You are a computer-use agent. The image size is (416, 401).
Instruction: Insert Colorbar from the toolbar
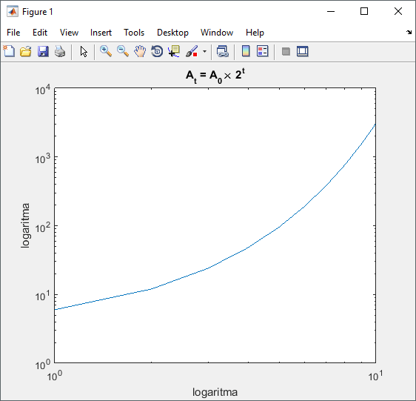[246, 51]
